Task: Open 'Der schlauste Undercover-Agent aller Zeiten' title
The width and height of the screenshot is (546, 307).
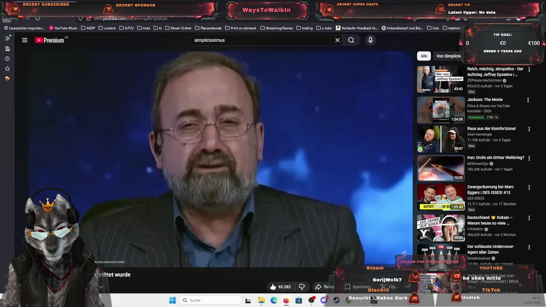Action: click(x=491, y=249)
